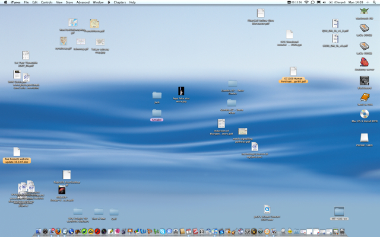Open the Dashboard gauge icon in Dock
Image resolution: width=380 pixels, height=237 pixels.
(45, 232)
